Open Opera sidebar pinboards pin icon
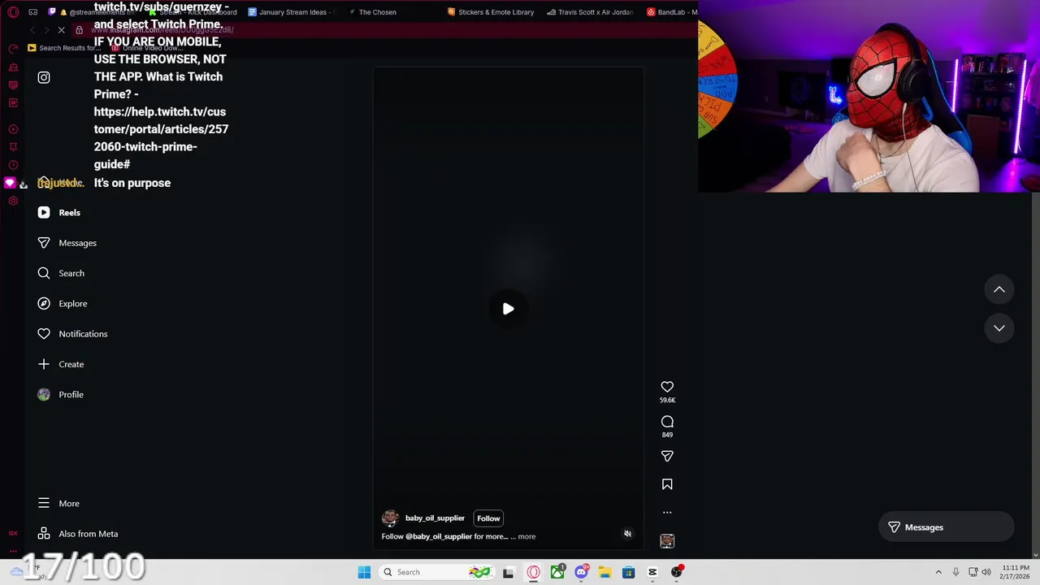1040x585 pixels. (13, 147)
